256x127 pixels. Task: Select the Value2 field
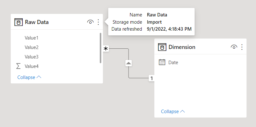[x=32, y=47]
